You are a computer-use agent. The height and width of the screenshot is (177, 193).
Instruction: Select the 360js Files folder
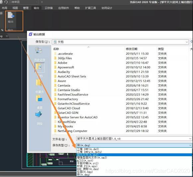[x=65, y=58]
